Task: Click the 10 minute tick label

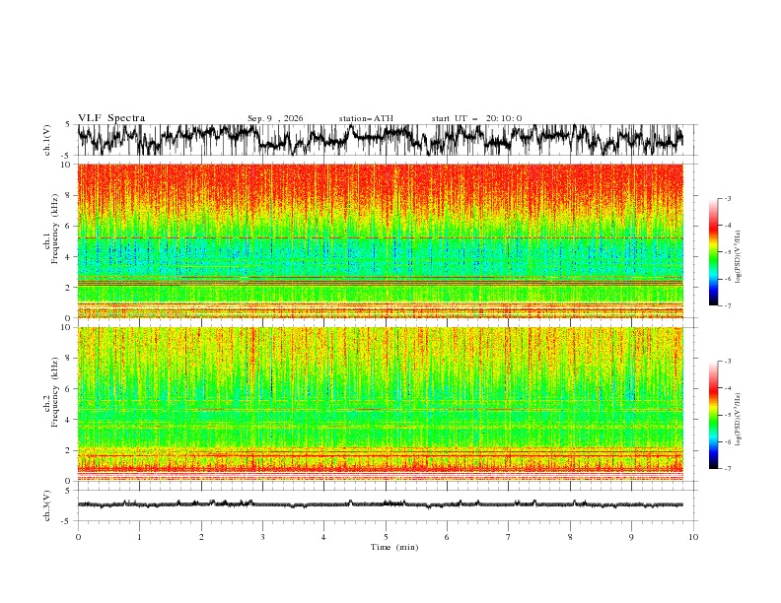Action: [x=693, y=537]
